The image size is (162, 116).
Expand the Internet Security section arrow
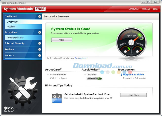pos(39,43)
